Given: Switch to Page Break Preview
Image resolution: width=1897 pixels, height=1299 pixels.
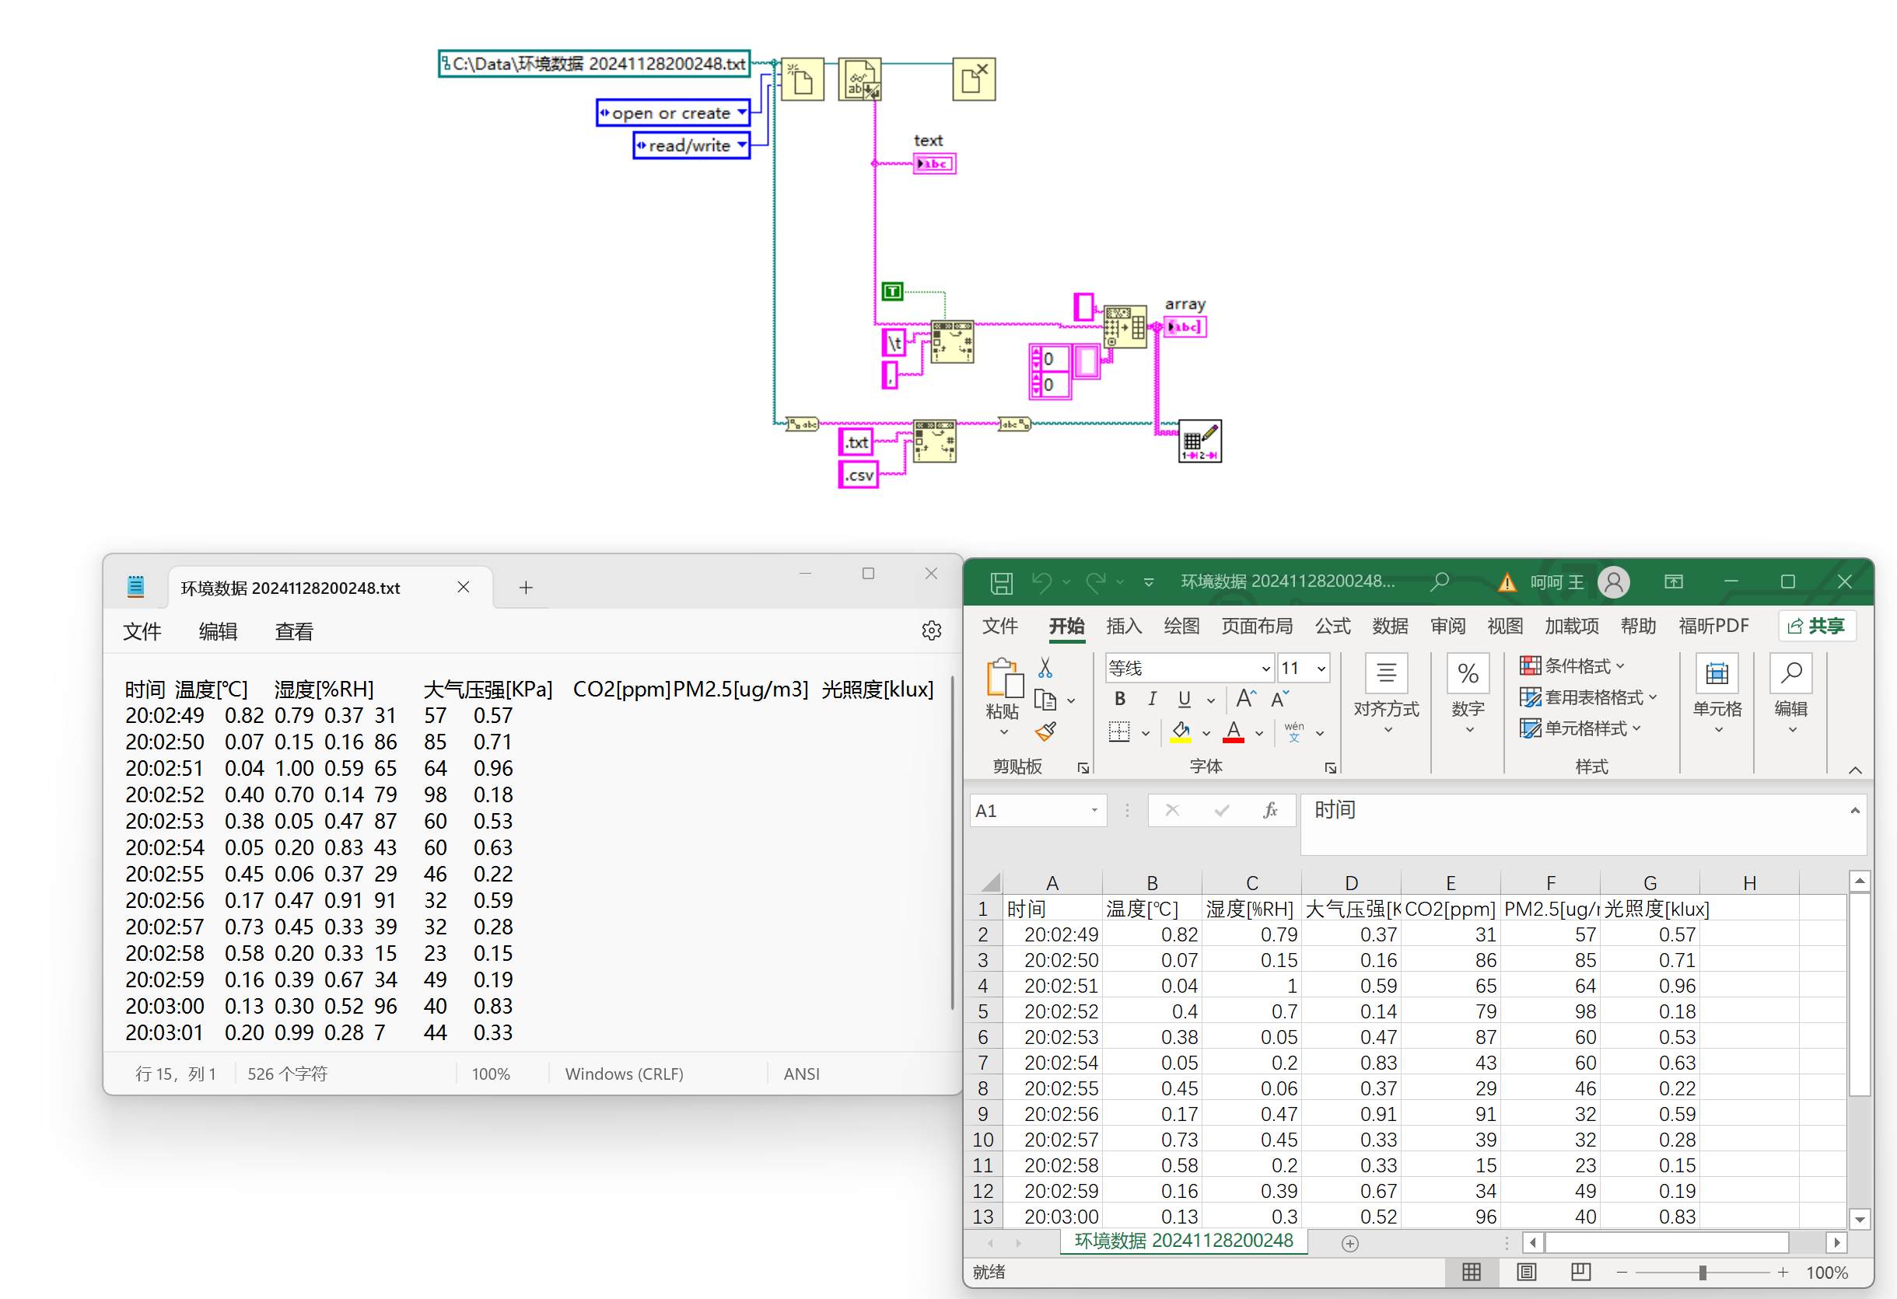Looking at the screenshot, I should point(1580,1272).
